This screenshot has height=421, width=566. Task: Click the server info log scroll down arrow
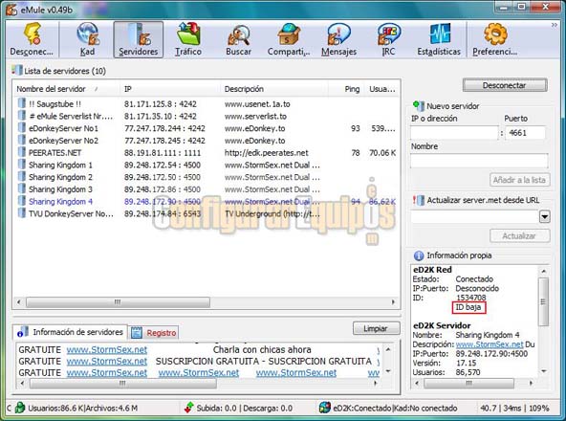pyautogui.click(x=388, y=371)
